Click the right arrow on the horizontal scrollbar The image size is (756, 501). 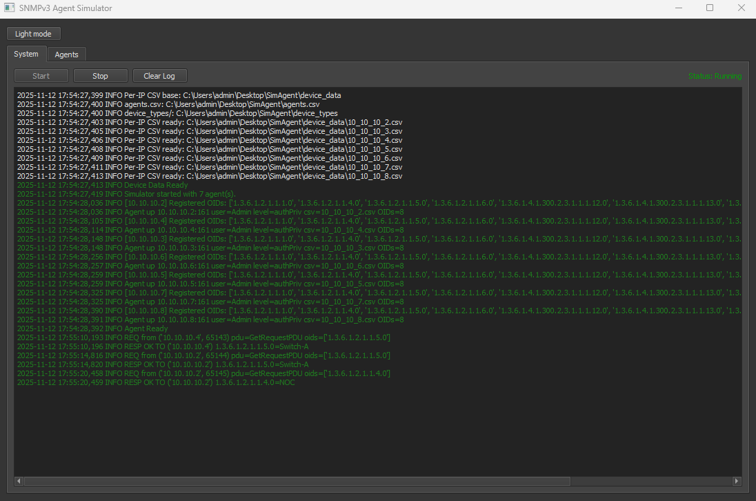(737, 481)
